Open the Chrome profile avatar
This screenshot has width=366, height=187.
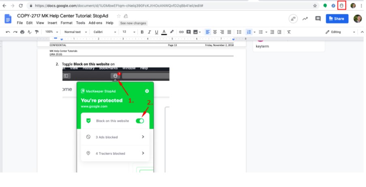pos(353,6)
